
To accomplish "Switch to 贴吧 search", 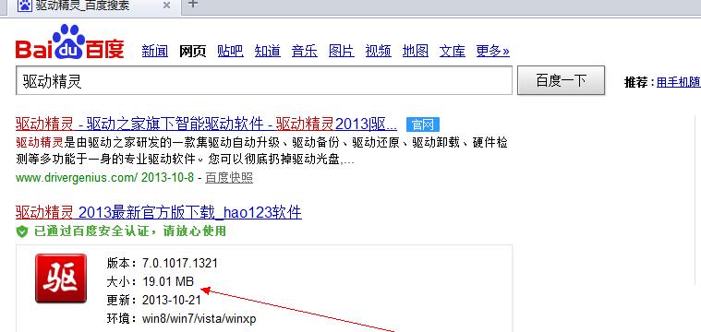I will 230,51.
